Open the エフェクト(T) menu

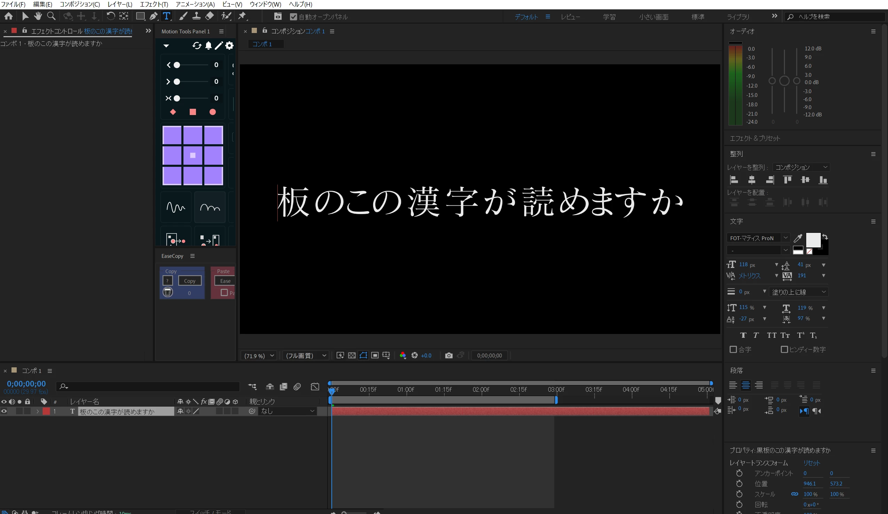pyautogui.click(x=154, y=4)
